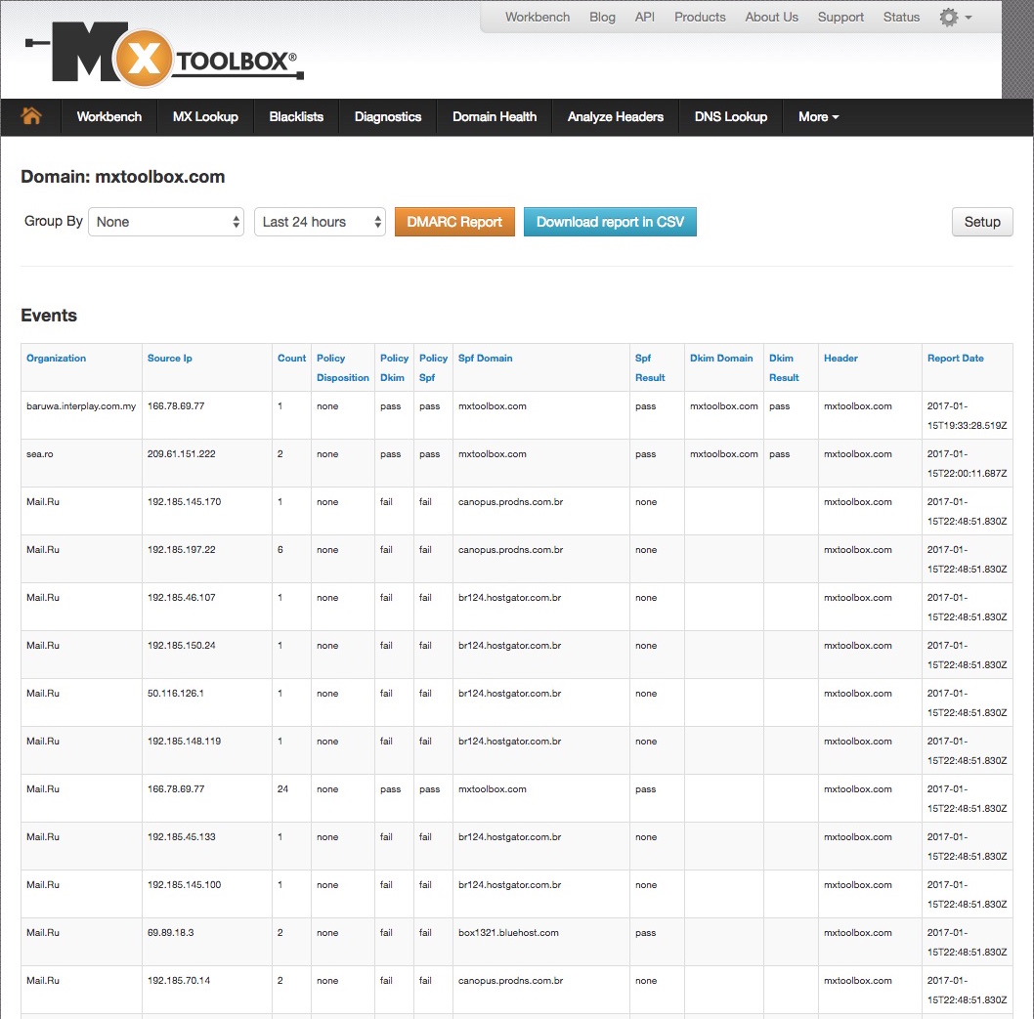Open the Group By dropdown

point(165,222)
